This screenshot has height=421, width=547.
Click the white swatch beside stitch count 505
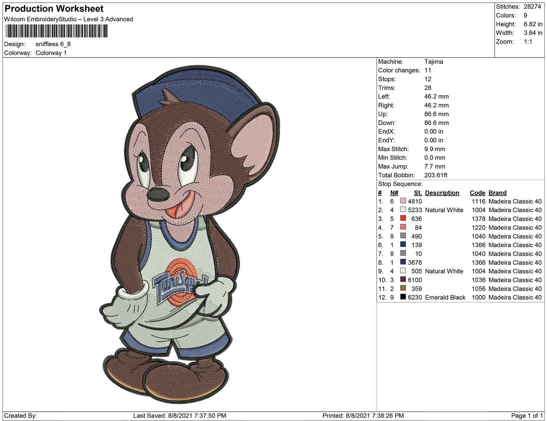pyautogui.click(x=403, y=271)
